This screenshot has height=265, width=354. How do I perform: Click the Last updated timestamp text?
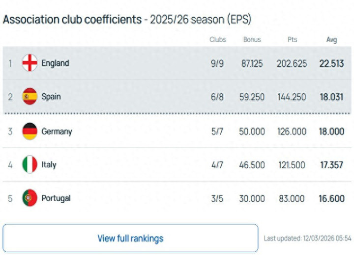308,238
